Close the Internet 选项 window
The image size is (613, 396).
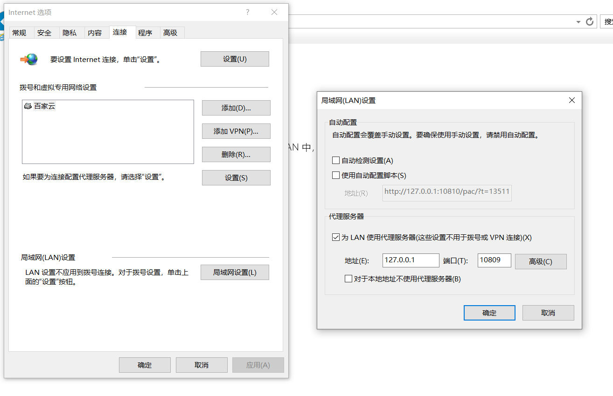tap(274, 12)
